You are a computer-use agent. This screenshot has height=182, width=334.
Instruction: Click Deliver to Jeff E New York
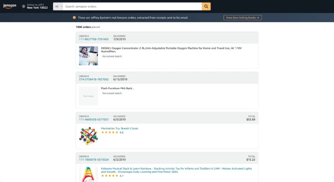[38, 7]
